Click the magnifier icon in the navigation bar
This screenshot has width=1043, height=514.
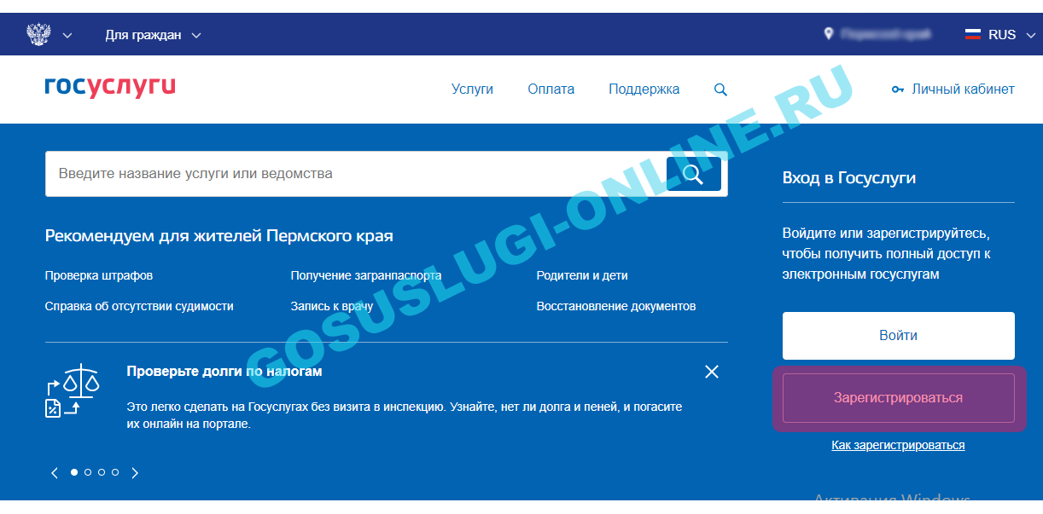pyautogui.click(x=720, y=90)
